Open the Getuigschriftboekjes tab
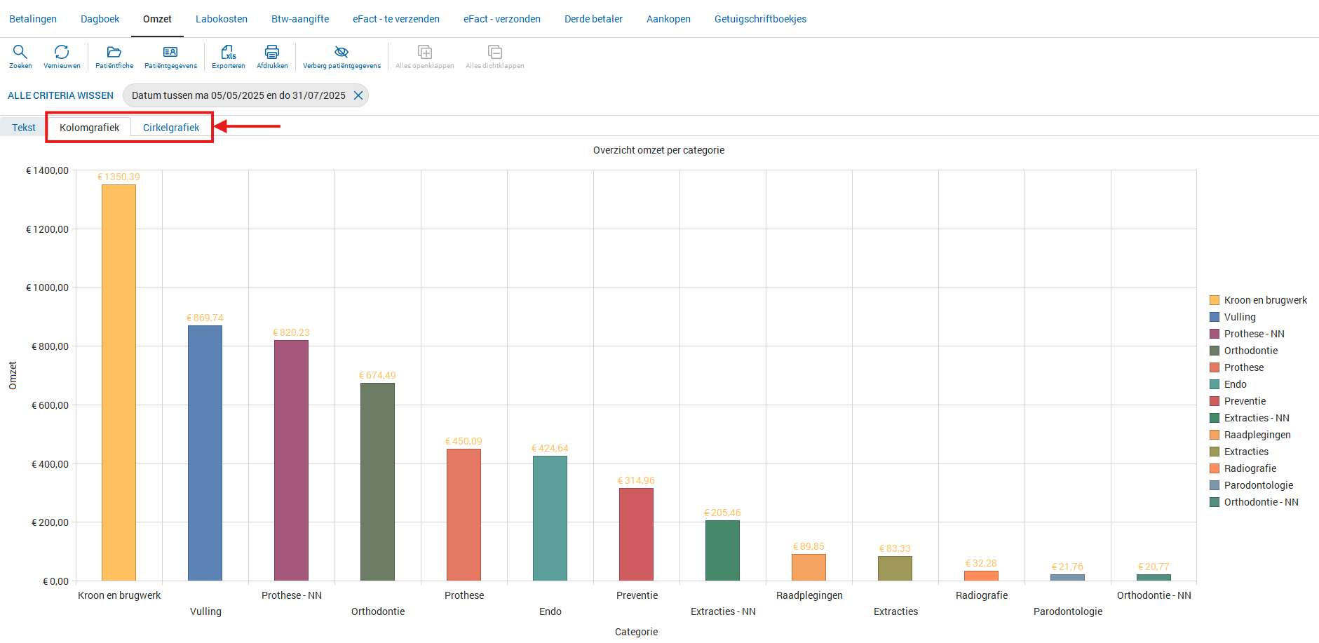 point(760,19)
